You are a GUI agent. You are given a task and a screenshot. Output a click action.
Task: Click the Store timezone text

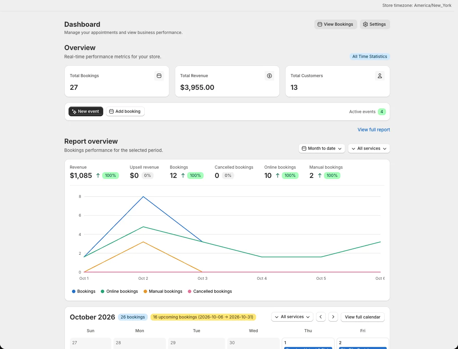[x=417, y=5]
